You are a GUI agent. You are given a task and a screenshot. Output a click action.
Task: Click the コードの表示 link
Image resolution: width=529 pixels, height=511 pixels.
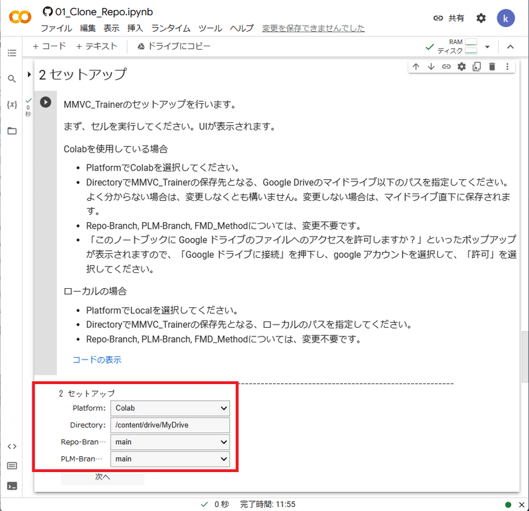97,360
